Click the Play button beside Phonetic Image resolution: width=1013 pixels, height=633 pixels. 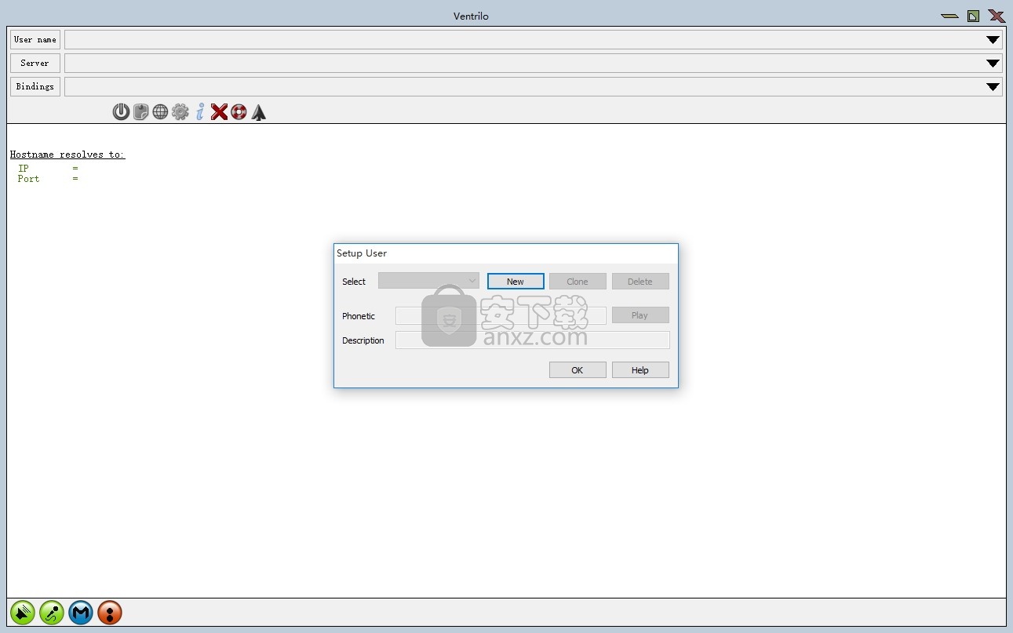point(640,315)
